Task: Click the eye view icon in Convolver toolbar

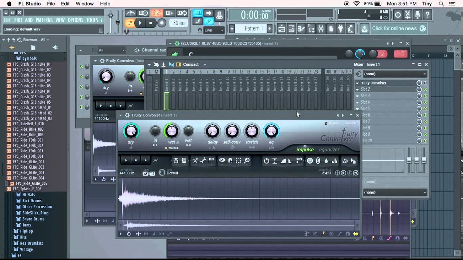Action: [222, 161]
